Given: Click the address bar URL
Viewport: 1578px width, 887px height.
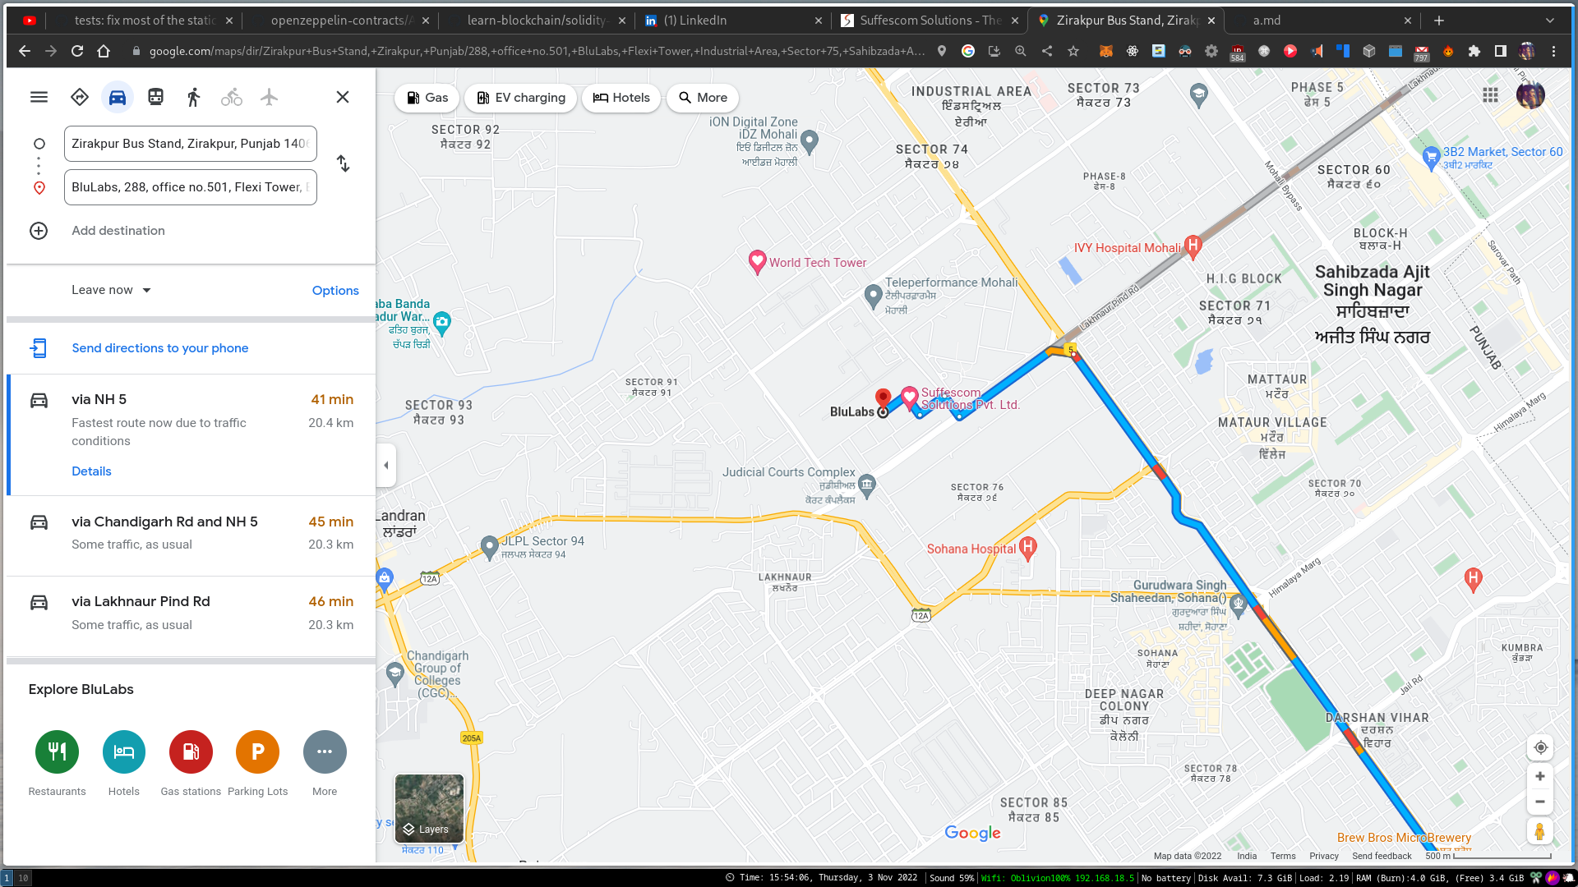Looking at the screenshot, I should point(536,51).
